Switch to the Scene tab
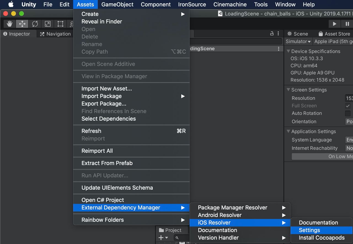 point(298,34)
